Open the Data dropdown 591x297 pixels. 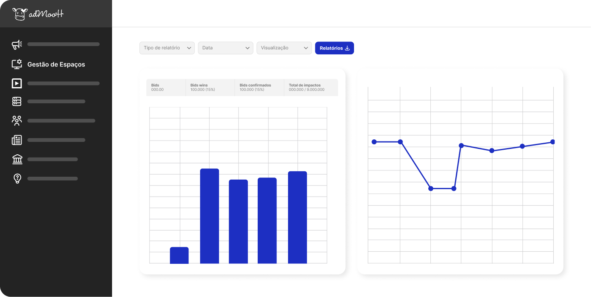[x=225, y=48]
